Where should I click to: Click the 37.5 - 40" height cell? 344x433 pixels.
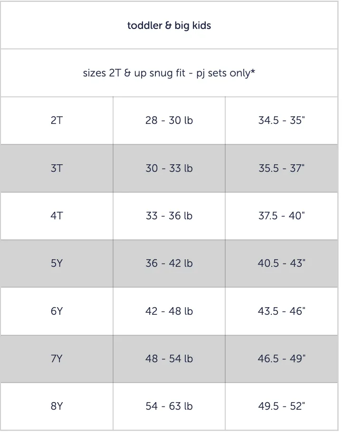pos(282,216)
